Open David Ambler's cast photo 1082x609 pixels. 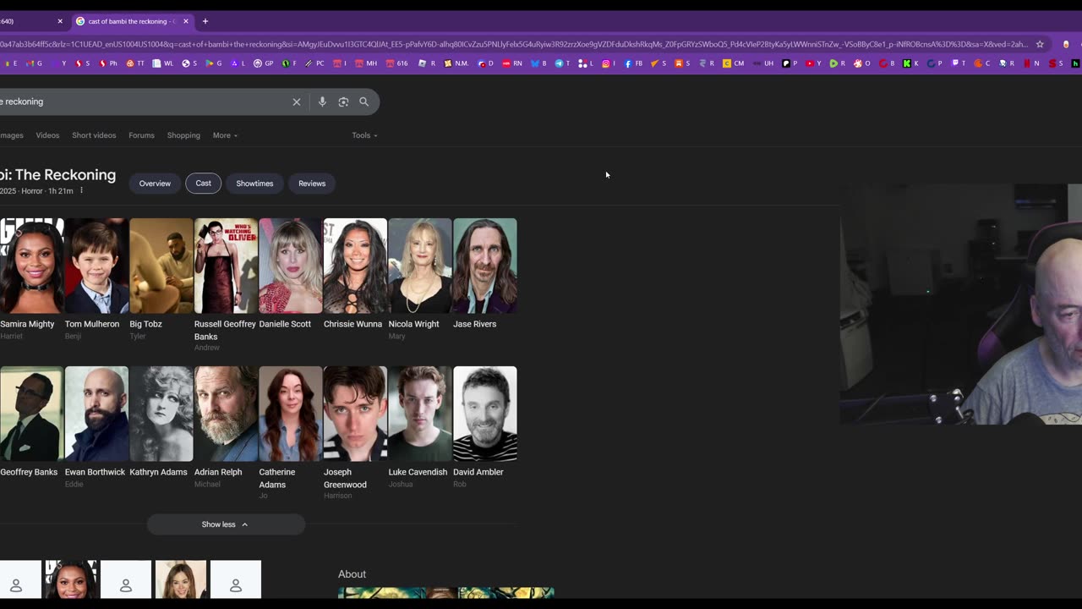pyautogui.click(x=485, y=414)
